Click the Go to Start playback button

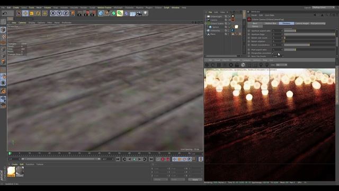118,159
